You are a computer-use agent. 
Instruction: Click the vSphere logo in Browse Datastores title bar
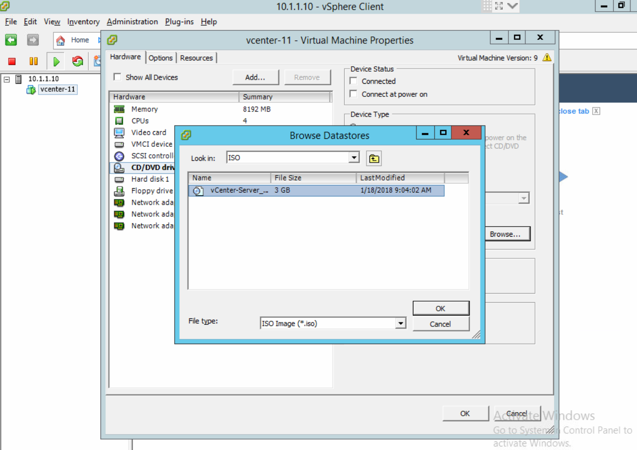tap(186, 135)
